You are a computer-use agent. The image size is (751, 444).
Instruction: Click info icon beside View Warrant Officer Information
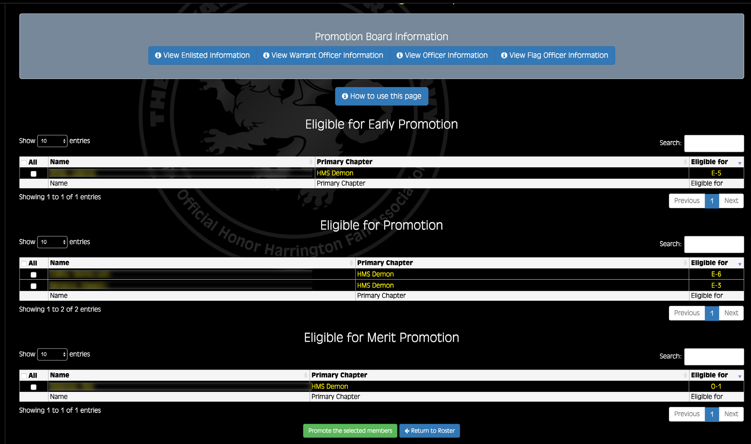(266, 55)
